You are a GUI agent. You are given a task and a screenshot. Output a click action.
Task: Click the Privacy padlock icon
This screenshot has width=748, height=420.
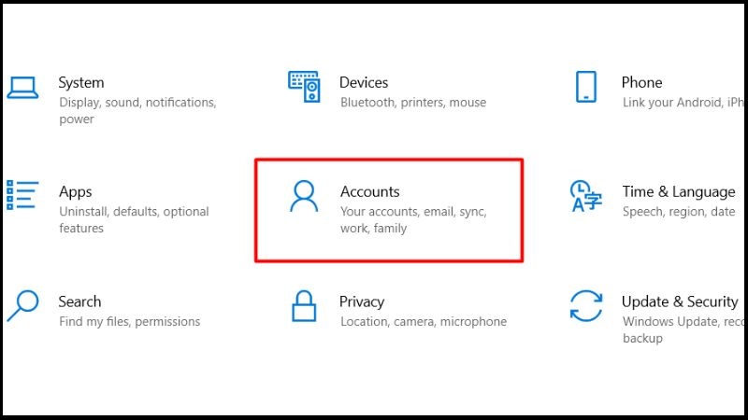(304, 306)
